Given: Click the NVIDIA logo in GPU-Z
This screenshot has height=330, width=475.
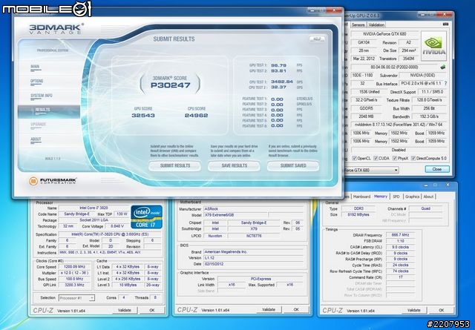Looking at the screenshot, I should pyautogui.click(x=433, y=44).
